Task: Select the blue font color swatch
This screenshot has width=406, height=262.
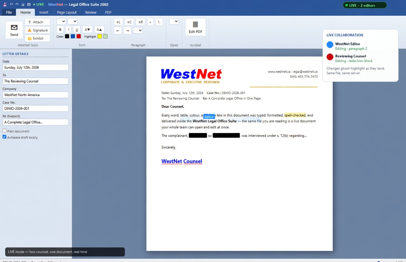Action: coord(73,36)
